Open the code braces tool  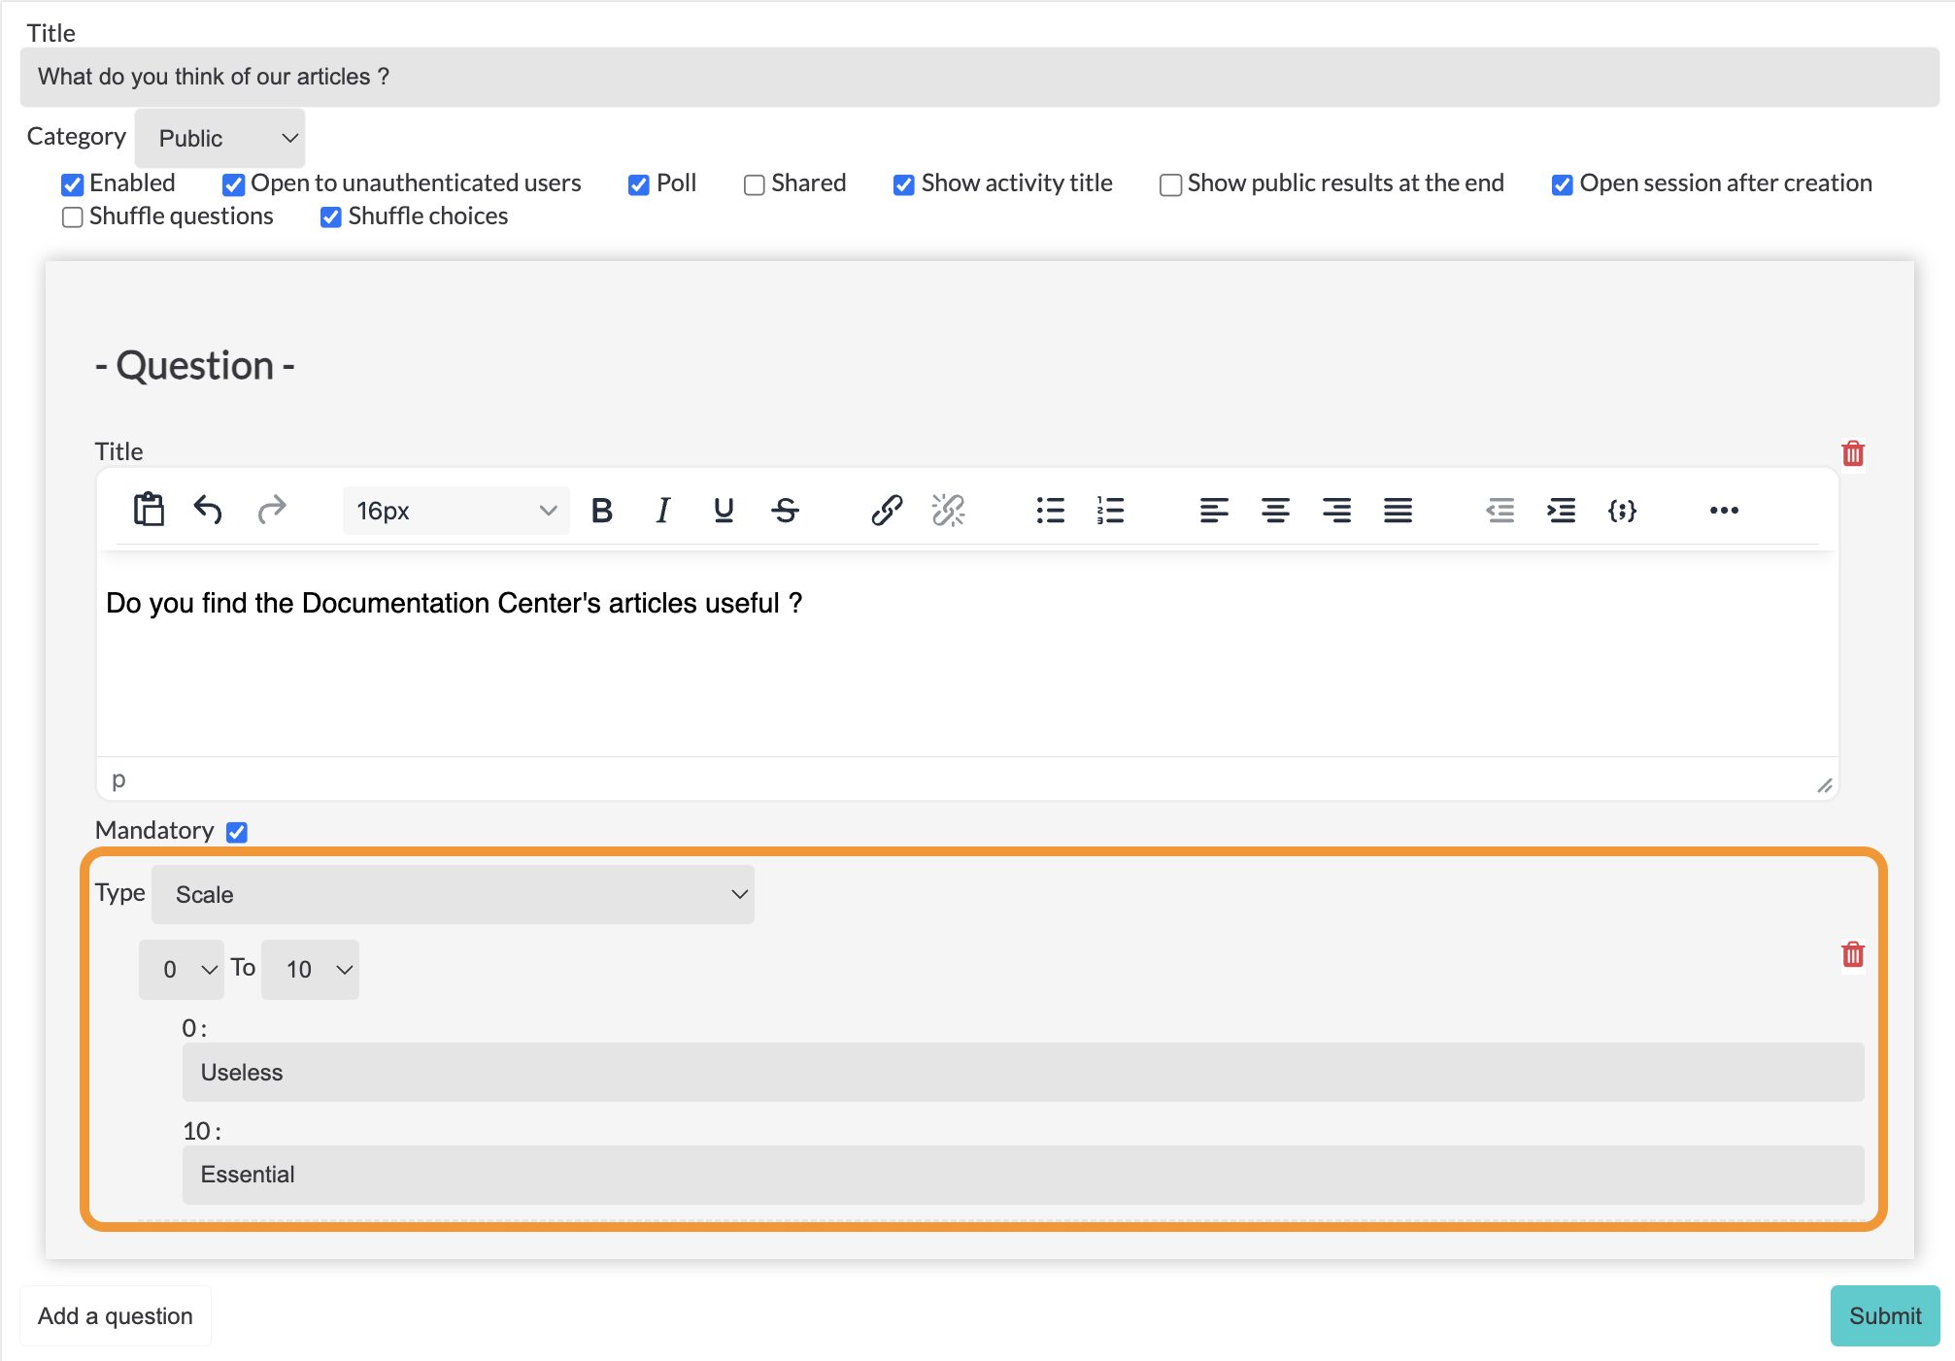click(x=1623, y=510)
